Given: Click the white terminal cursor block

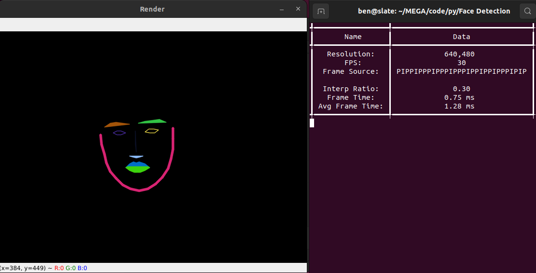Looking at the screenshot, I should 312,123.
